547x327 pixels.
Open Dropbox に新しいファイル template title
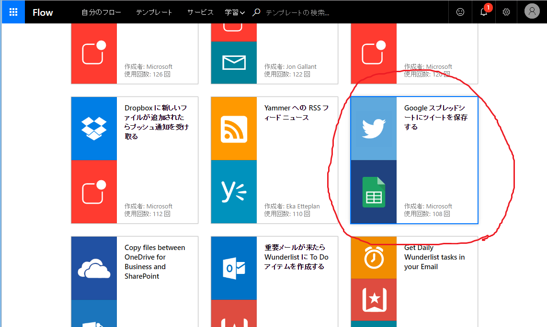click(x=157, y=122)
